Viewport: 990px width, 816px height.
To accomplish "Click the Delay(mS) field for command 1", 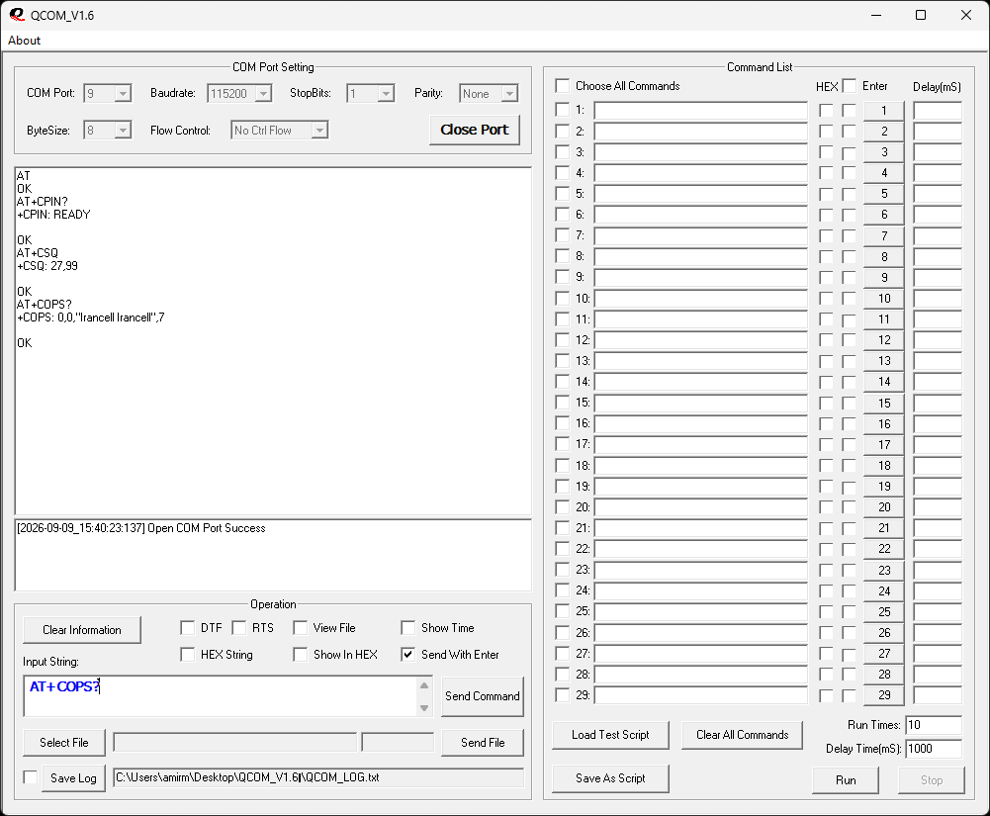I will tap(938, 111).
